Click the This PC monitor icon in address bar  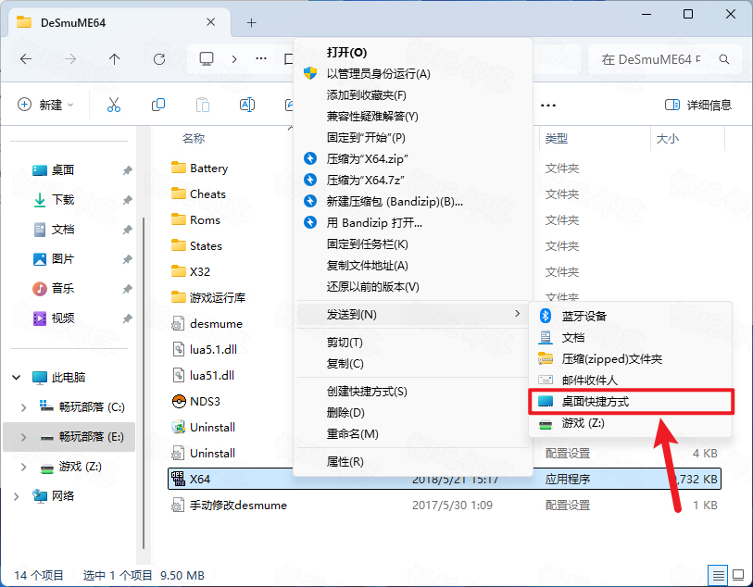207,59
